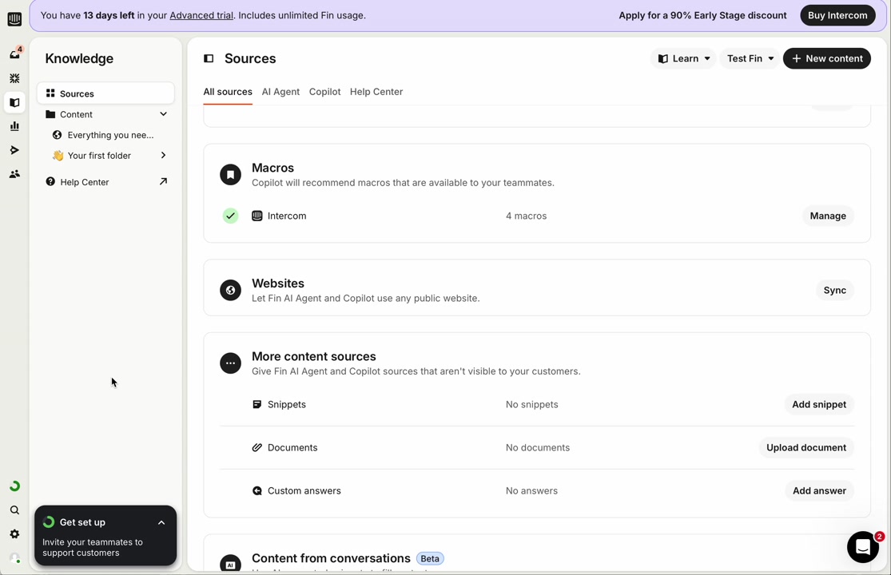
Task: Switch to the AI Agent tab
Action: click(280, 92)
